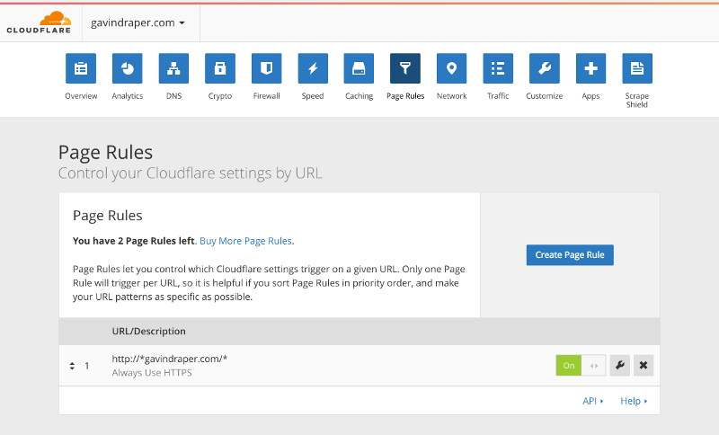Select the Firewall shield icon
The height and width of the screenshot is (435, 719).
coord(266,68)
